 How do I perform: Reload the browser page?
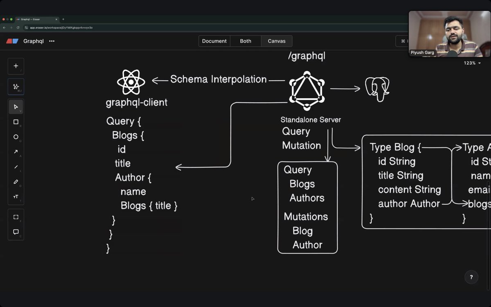18,27
